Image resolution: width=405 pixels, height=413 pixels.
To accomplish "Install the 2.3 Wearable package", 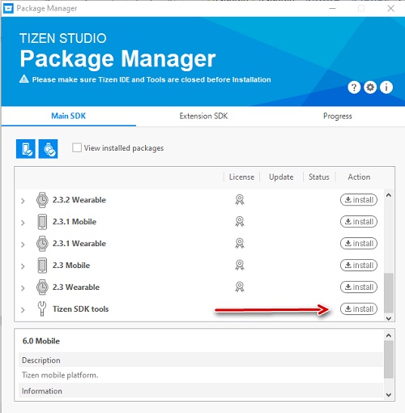I will [359, 287].
